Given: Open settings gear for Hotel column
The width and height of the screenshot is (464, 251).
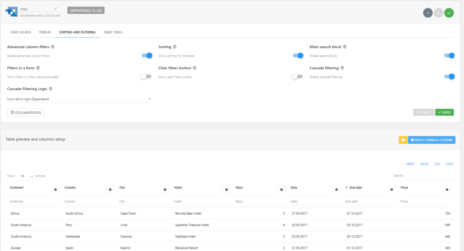Looking at the screenshot, I should click(x=227, y=190).
